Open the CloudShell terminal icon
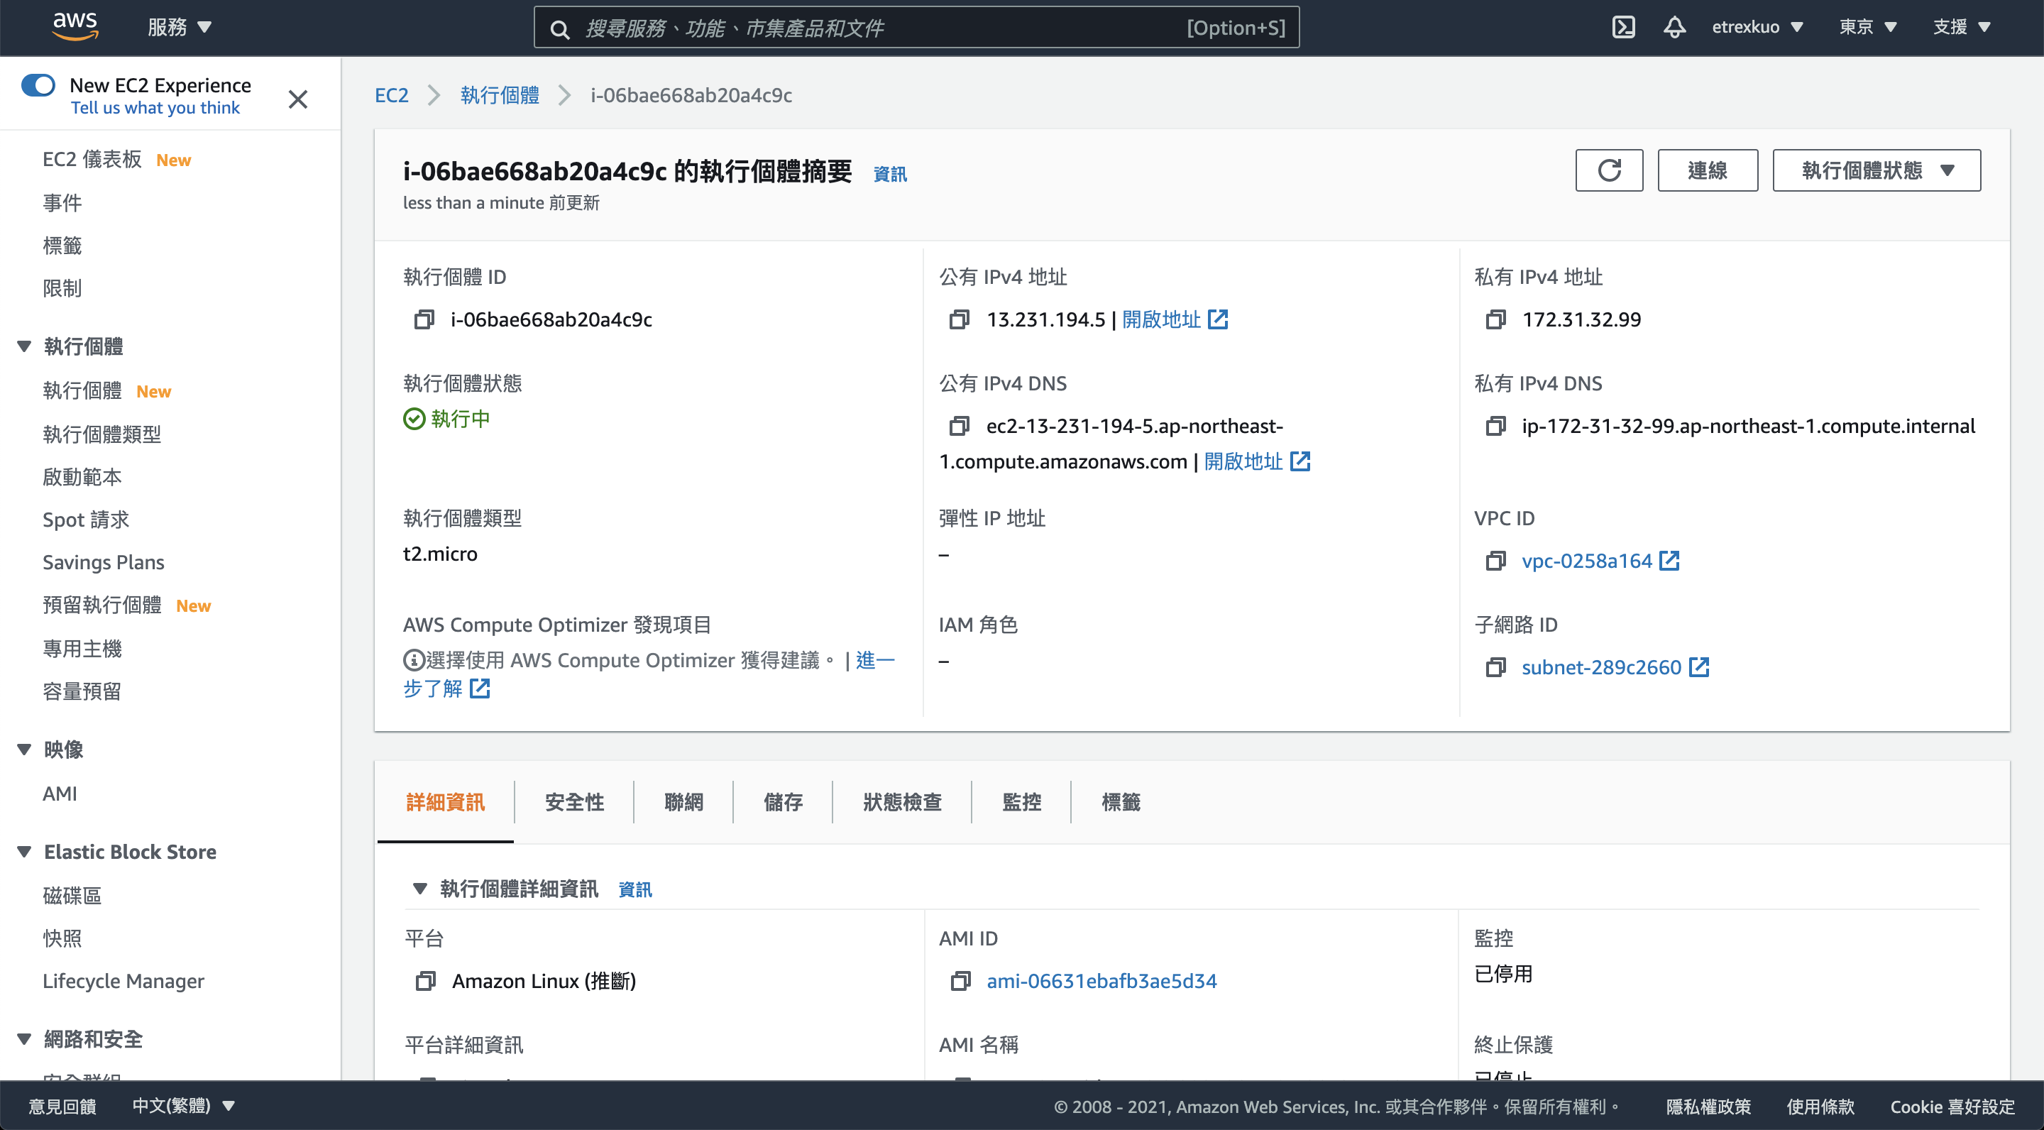 click(1623, 27)
